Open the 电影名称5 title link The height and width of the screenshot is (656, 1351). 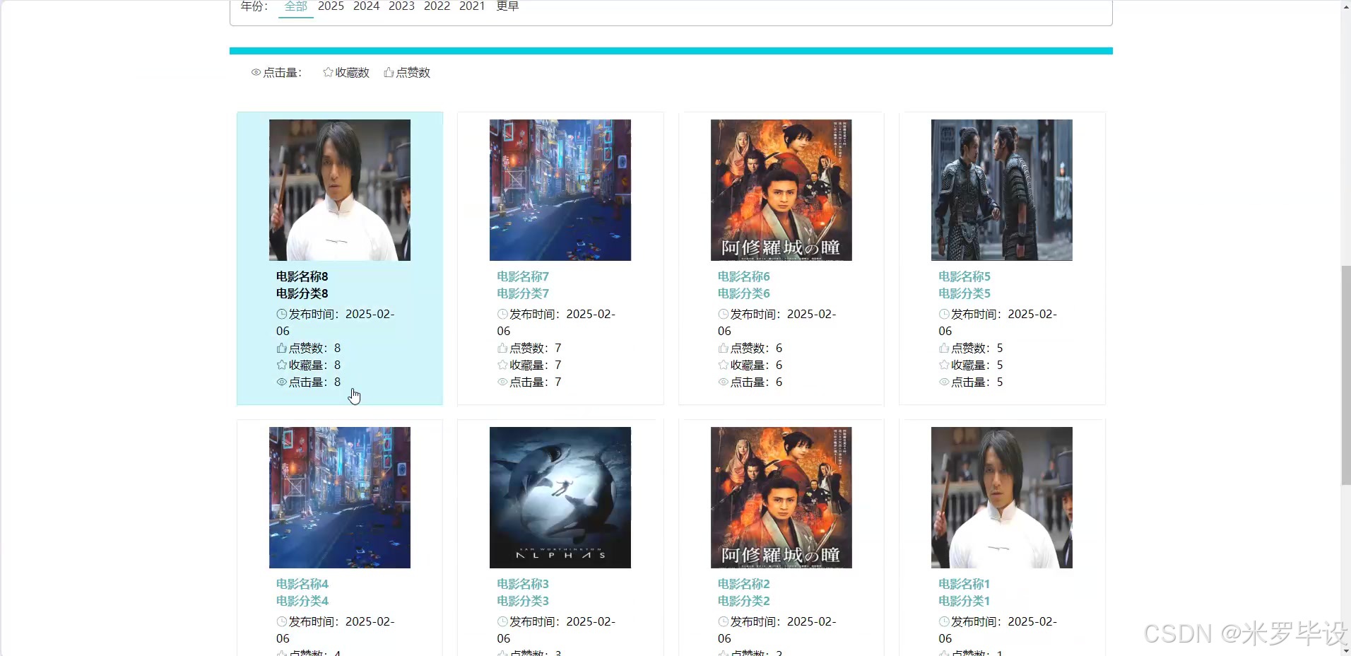point(964,276)
